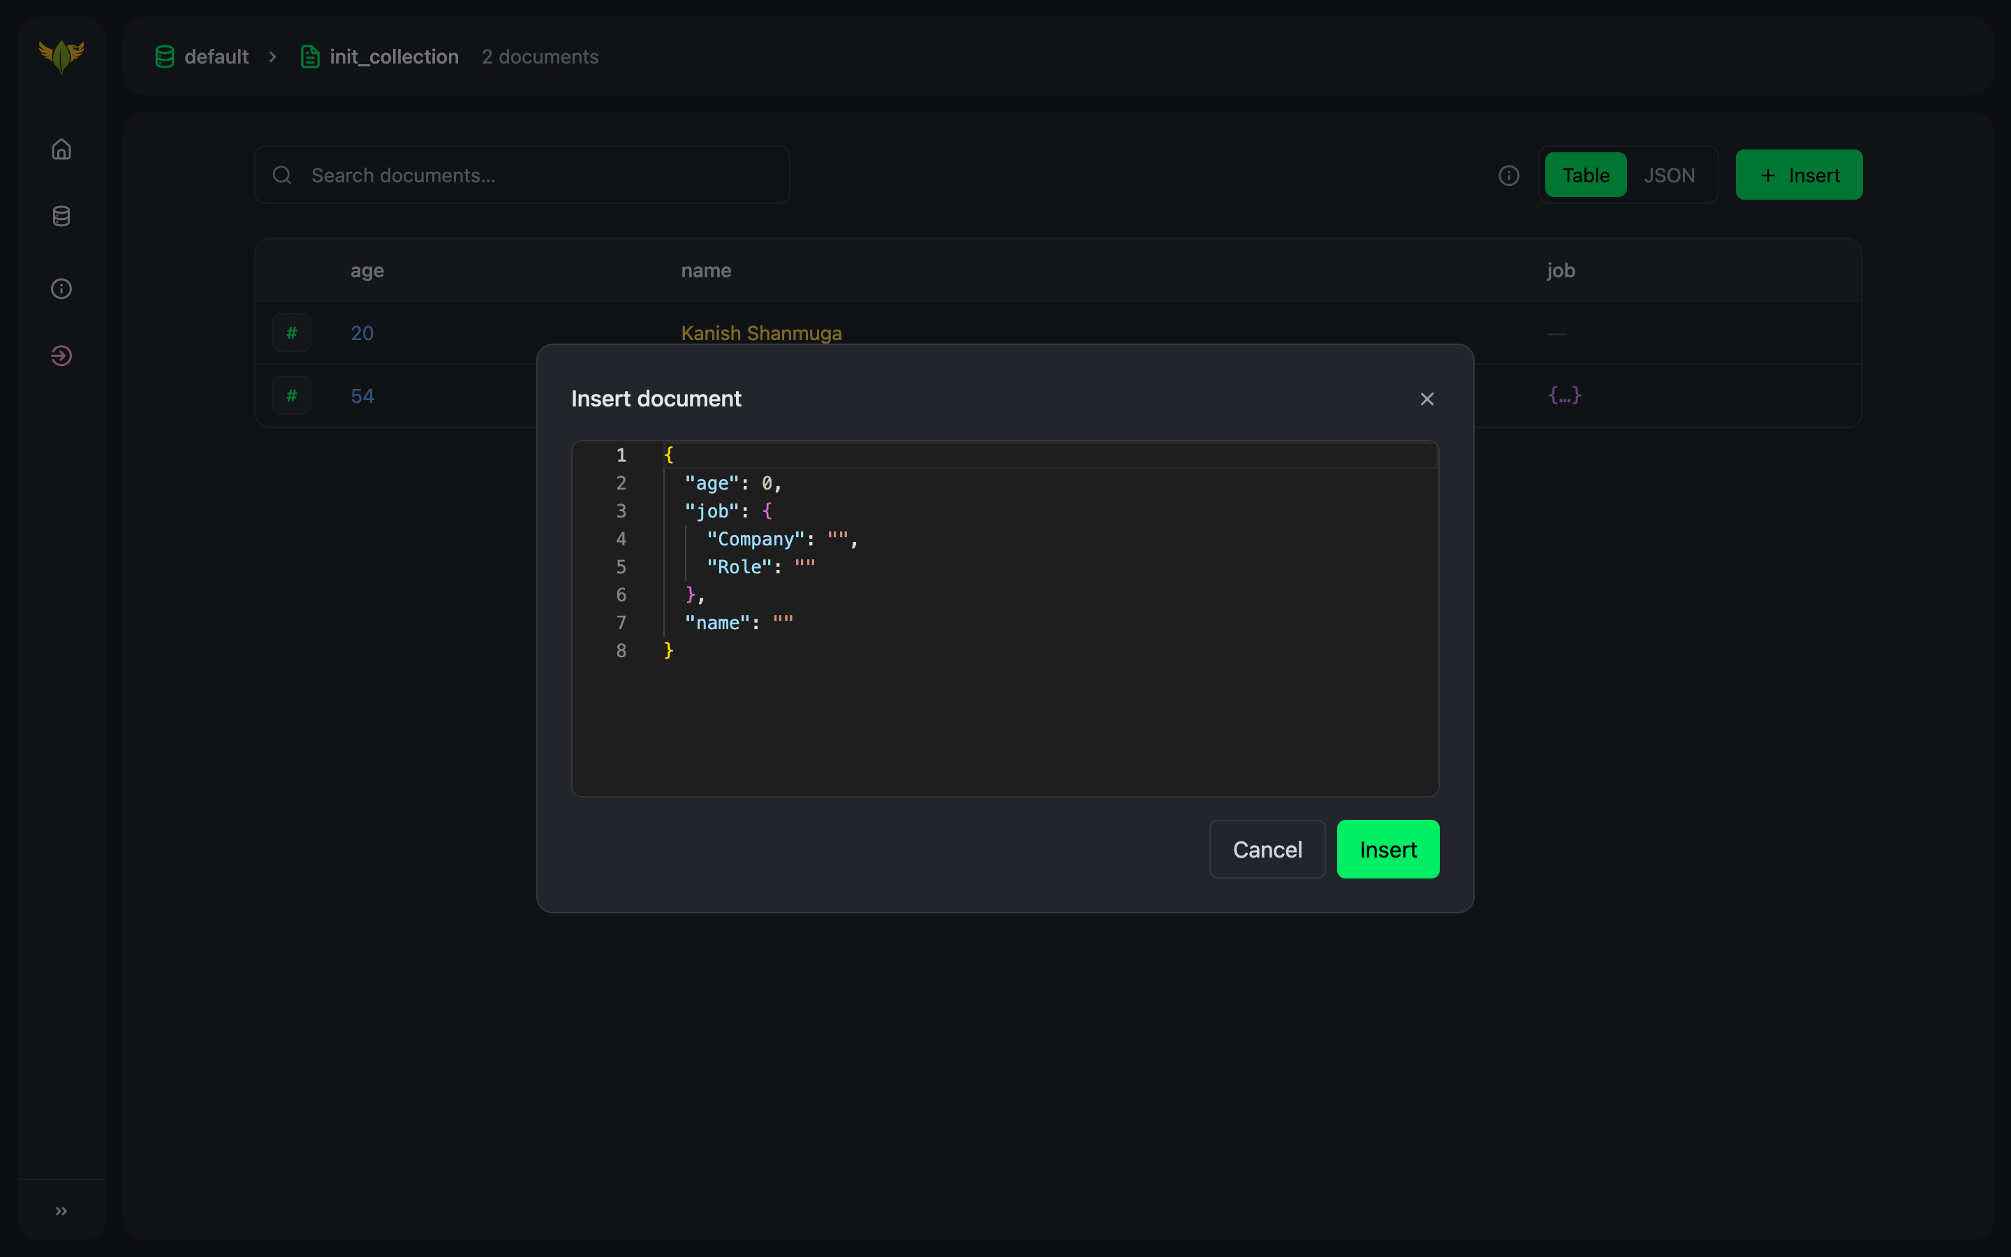The width and height of the screenshot is (2011, 1257).
Task: Expand the sidebar with double chevron
Action: pos(61,1210)
